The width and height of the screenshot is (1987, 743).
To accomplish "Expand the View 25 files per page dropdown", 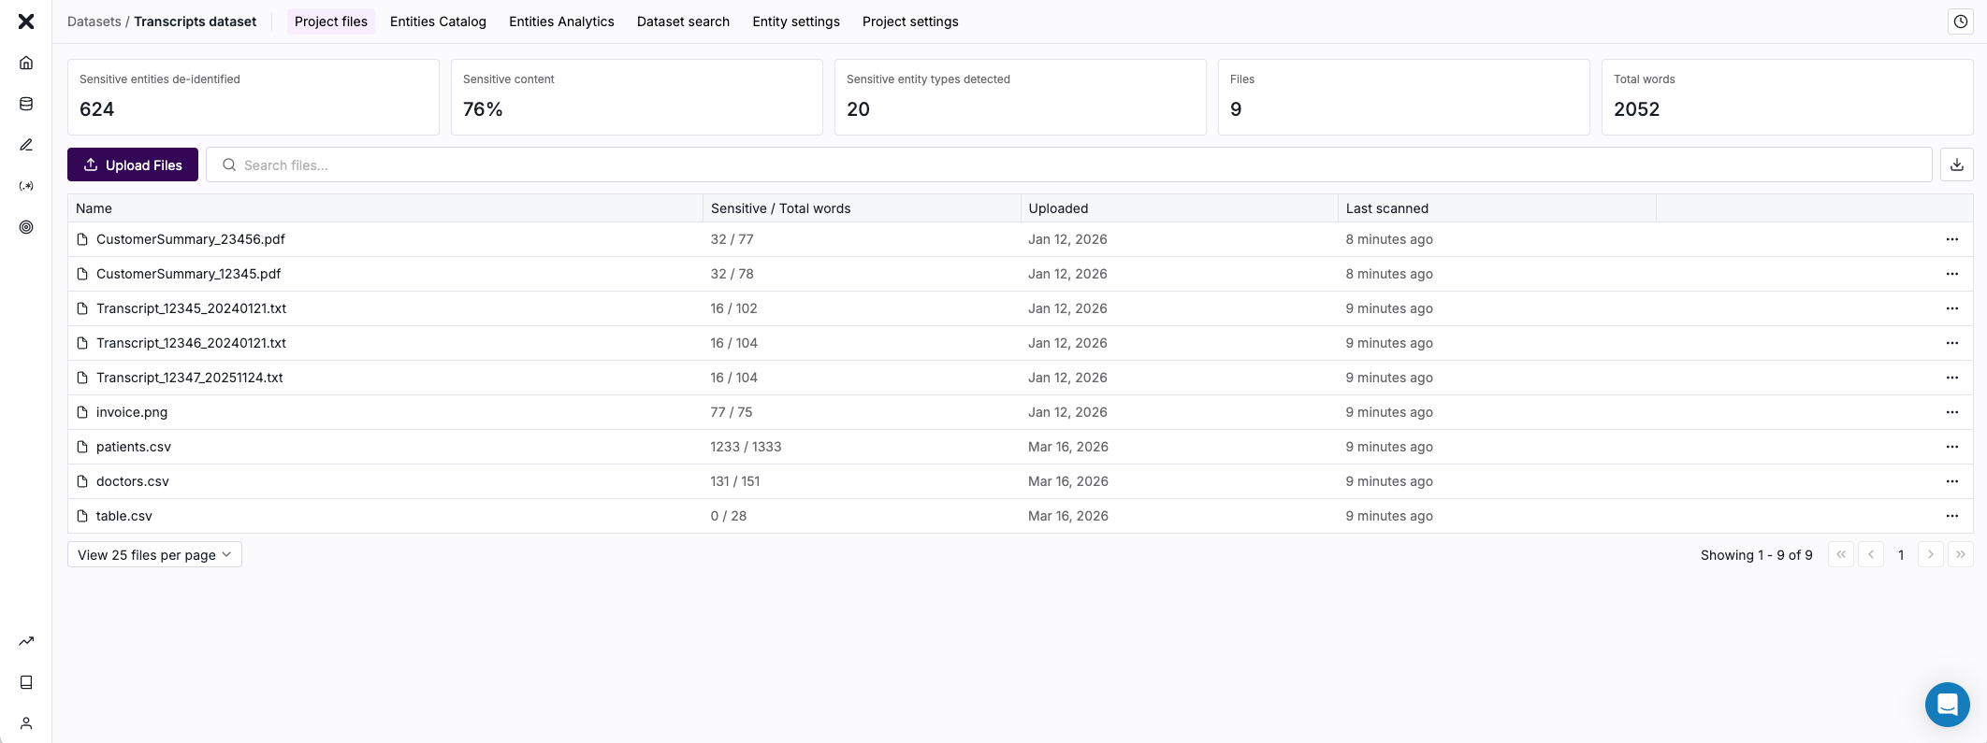I will [154, 554].
